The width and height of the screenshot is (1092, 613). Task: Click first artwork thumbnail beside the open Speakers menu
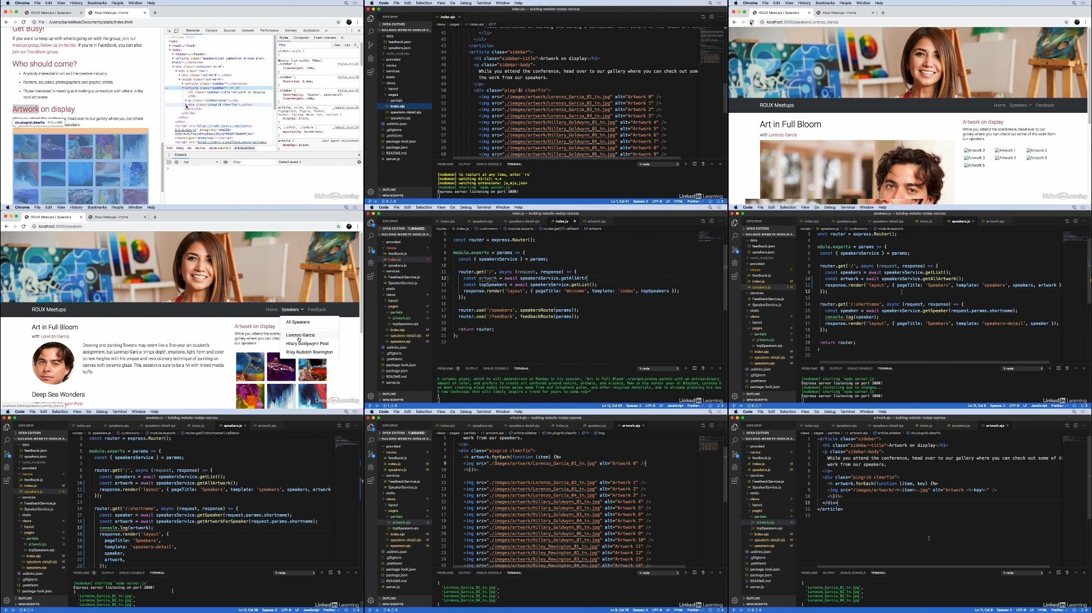coord(250,366)
